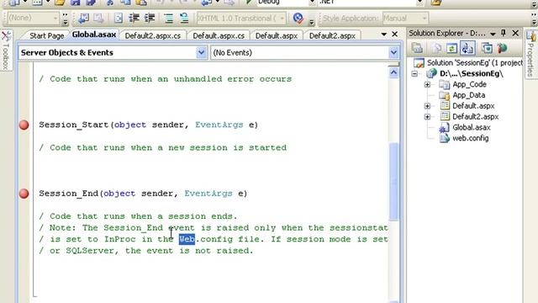
Task: Open the XHTML 1.0 Transitional schema dropdown
Action: click(x=282, y=19)
